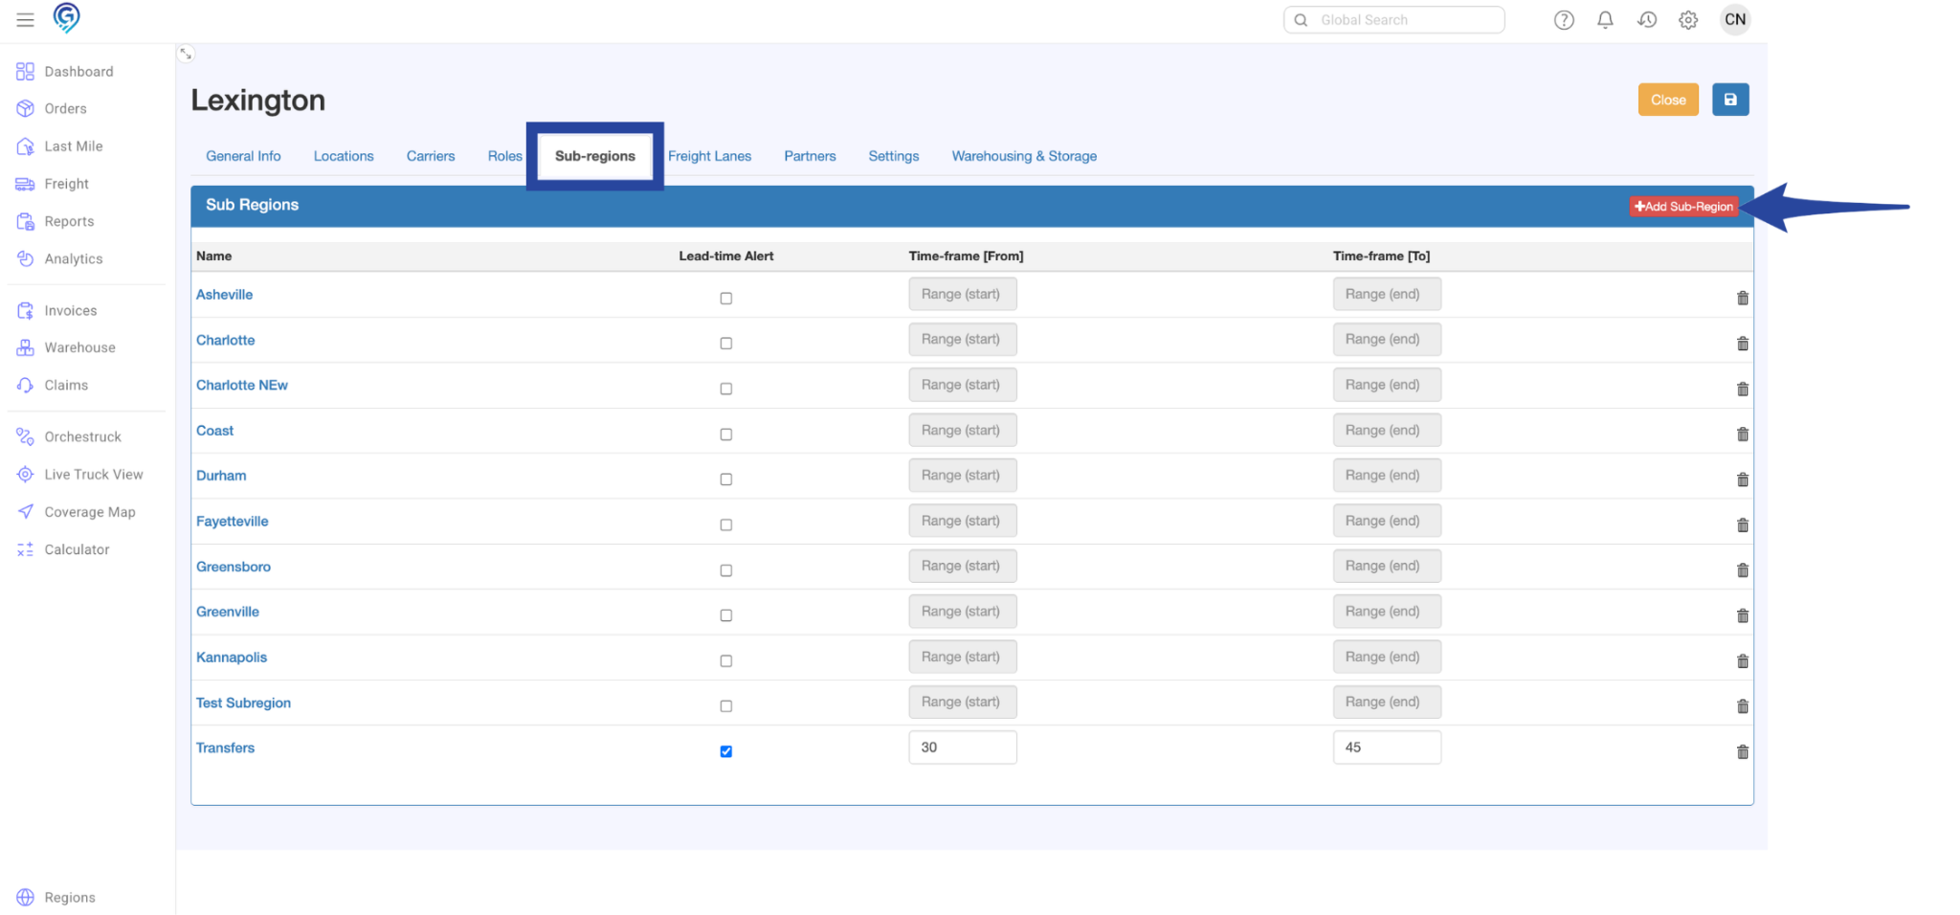Open the hamburger menu icon
This screenshot has height=915, width=1960.
coord(25,19)
